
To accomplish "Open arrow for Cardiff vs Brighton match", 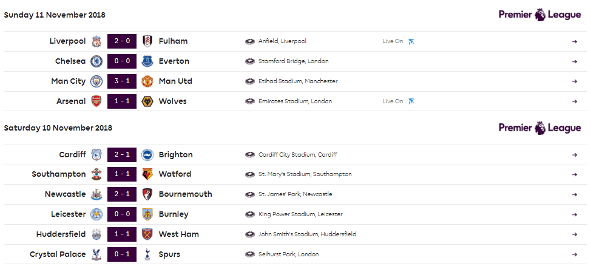I will pos(575,155).
